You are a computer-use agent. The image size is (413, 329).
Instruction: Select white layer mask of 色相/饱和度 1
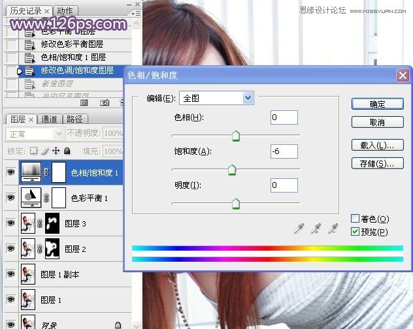(59, 172)
